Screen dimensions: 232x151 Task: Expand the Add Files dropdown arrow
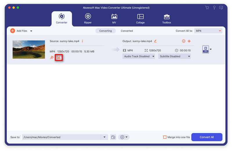(31, 31)
